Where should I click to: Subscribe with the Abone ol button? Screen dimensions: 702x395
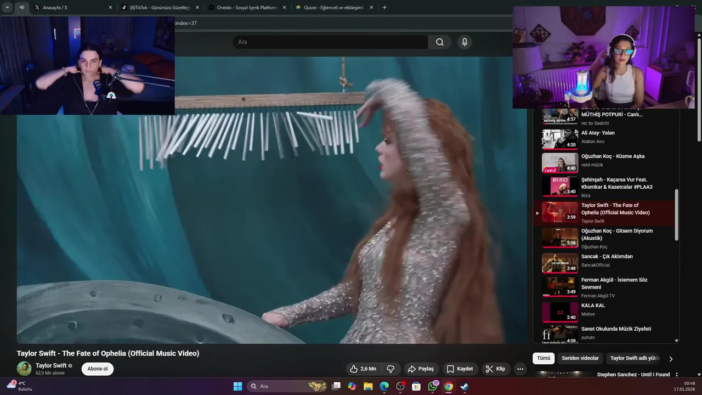pos(98,369)
